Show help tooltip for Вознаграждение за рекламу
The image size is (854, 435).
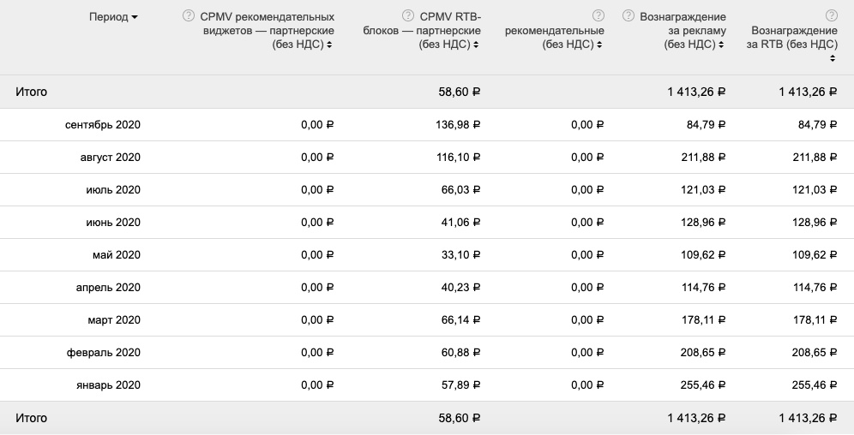tap(631, 16)
